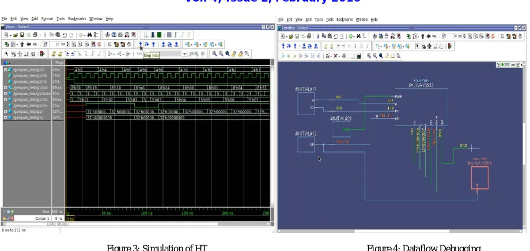Click left arrow icon in Dataflow toolbar

coord(429,36)
